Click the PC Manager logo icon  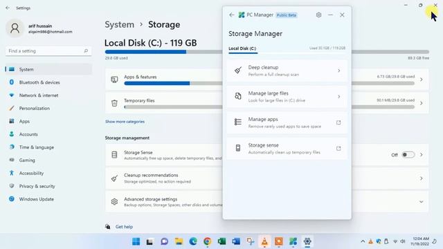[242, 15]
